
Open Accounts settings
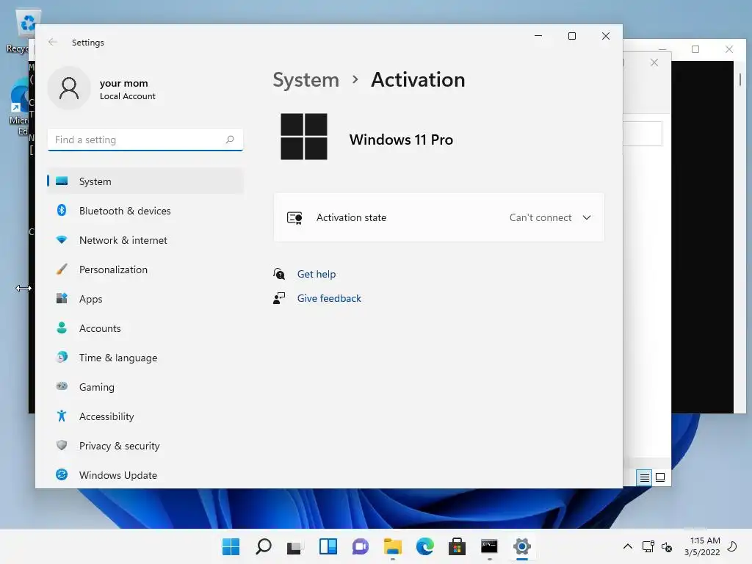(145, 328)
